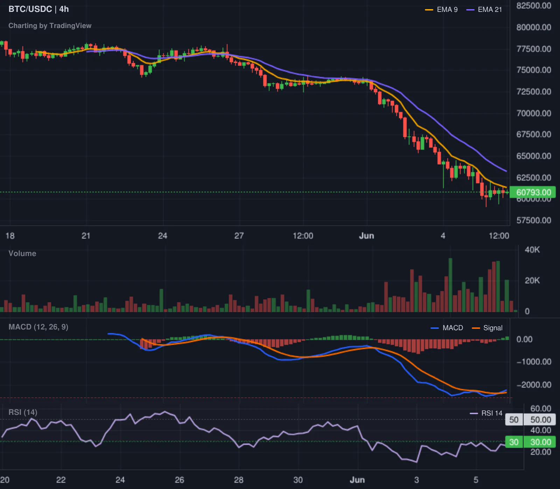
Task: Click the Volume panel title
Action: coord(22,254)
